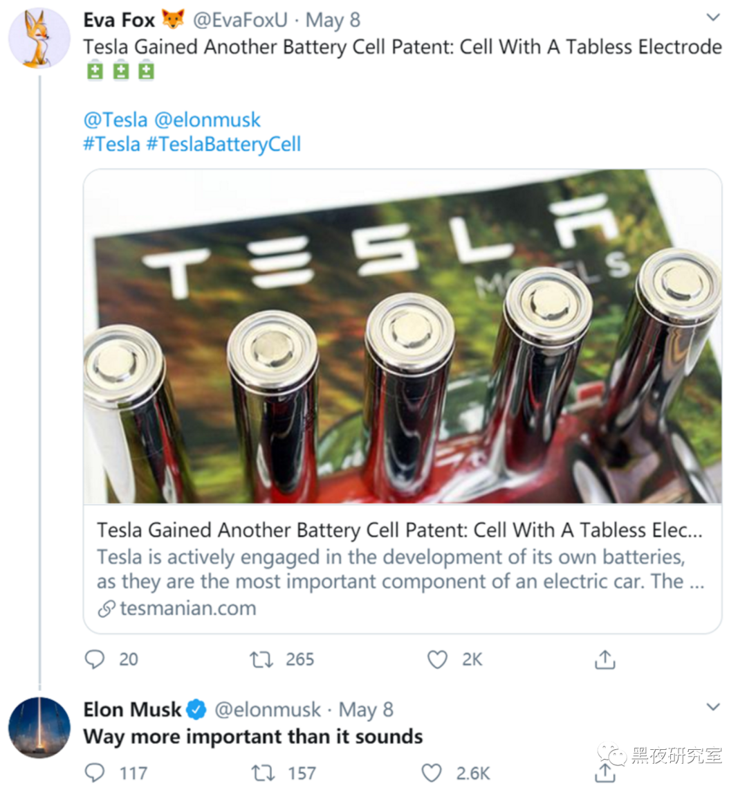Viewport: 747px width, 788px height.
Task: Click the Eva Fox display name
Action: pos(119,20)
